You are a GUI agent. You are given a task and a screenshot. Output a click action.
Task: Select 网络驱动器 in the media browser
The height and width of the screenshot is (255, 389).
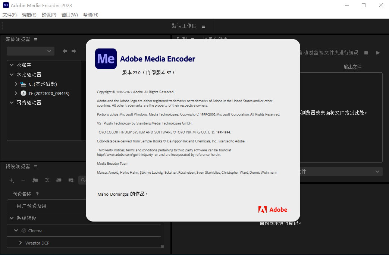tap(29, 103)
